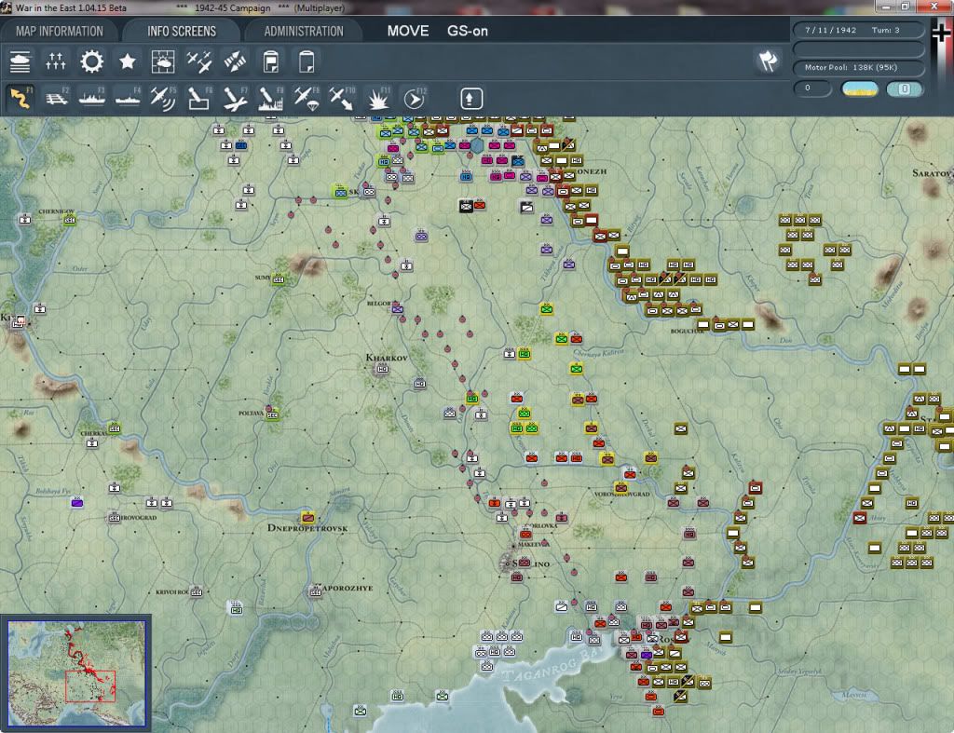Click the star icon in info toolbar

point(127,61)
